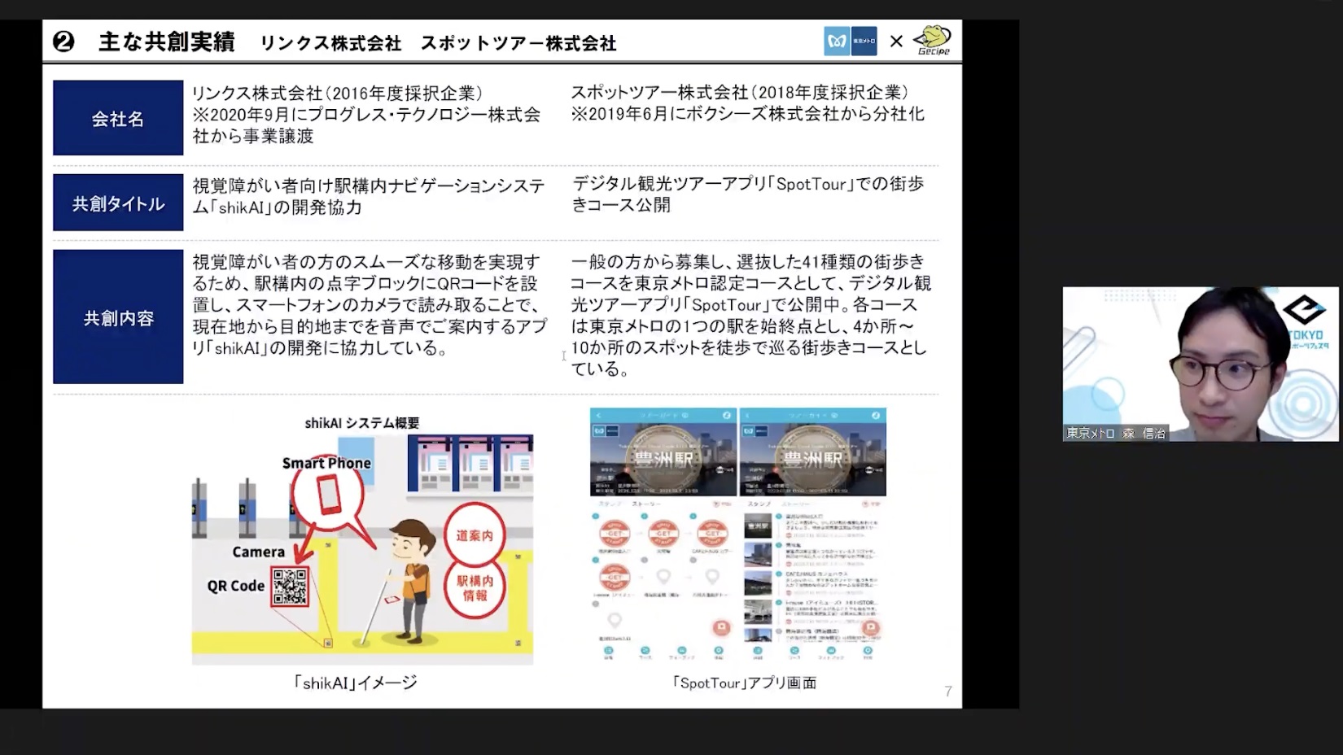Click the line starting ※2020年9月にプログレス
This screenshot has width=1343, height=755.
pos(366,125)
